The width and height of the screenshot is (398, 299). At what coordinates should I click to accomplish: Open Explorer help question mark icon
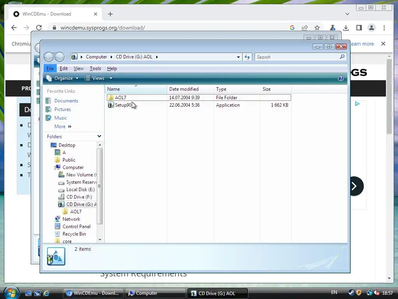340,78
